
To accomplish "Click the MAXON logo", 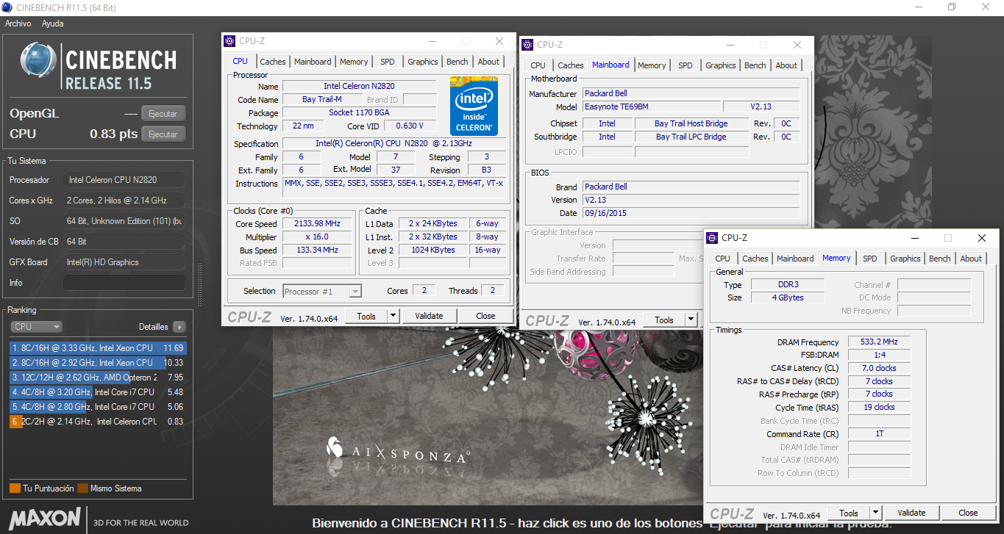I will (x=45, y=517).
